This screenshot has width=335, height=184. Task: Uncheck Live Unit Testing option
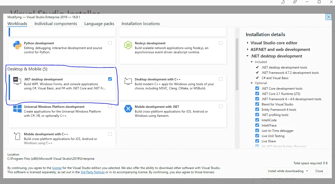257,136
